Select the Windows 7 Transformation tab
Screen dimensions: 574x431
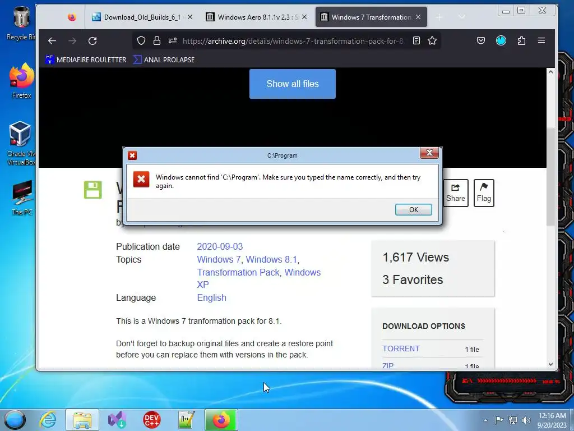point(371,17)
